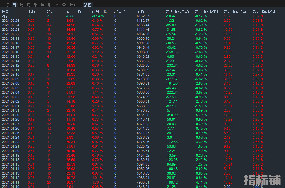Viewport: 285px width, 188px height.
Task: Click lots value 0.46
Action: click(31, 52)
